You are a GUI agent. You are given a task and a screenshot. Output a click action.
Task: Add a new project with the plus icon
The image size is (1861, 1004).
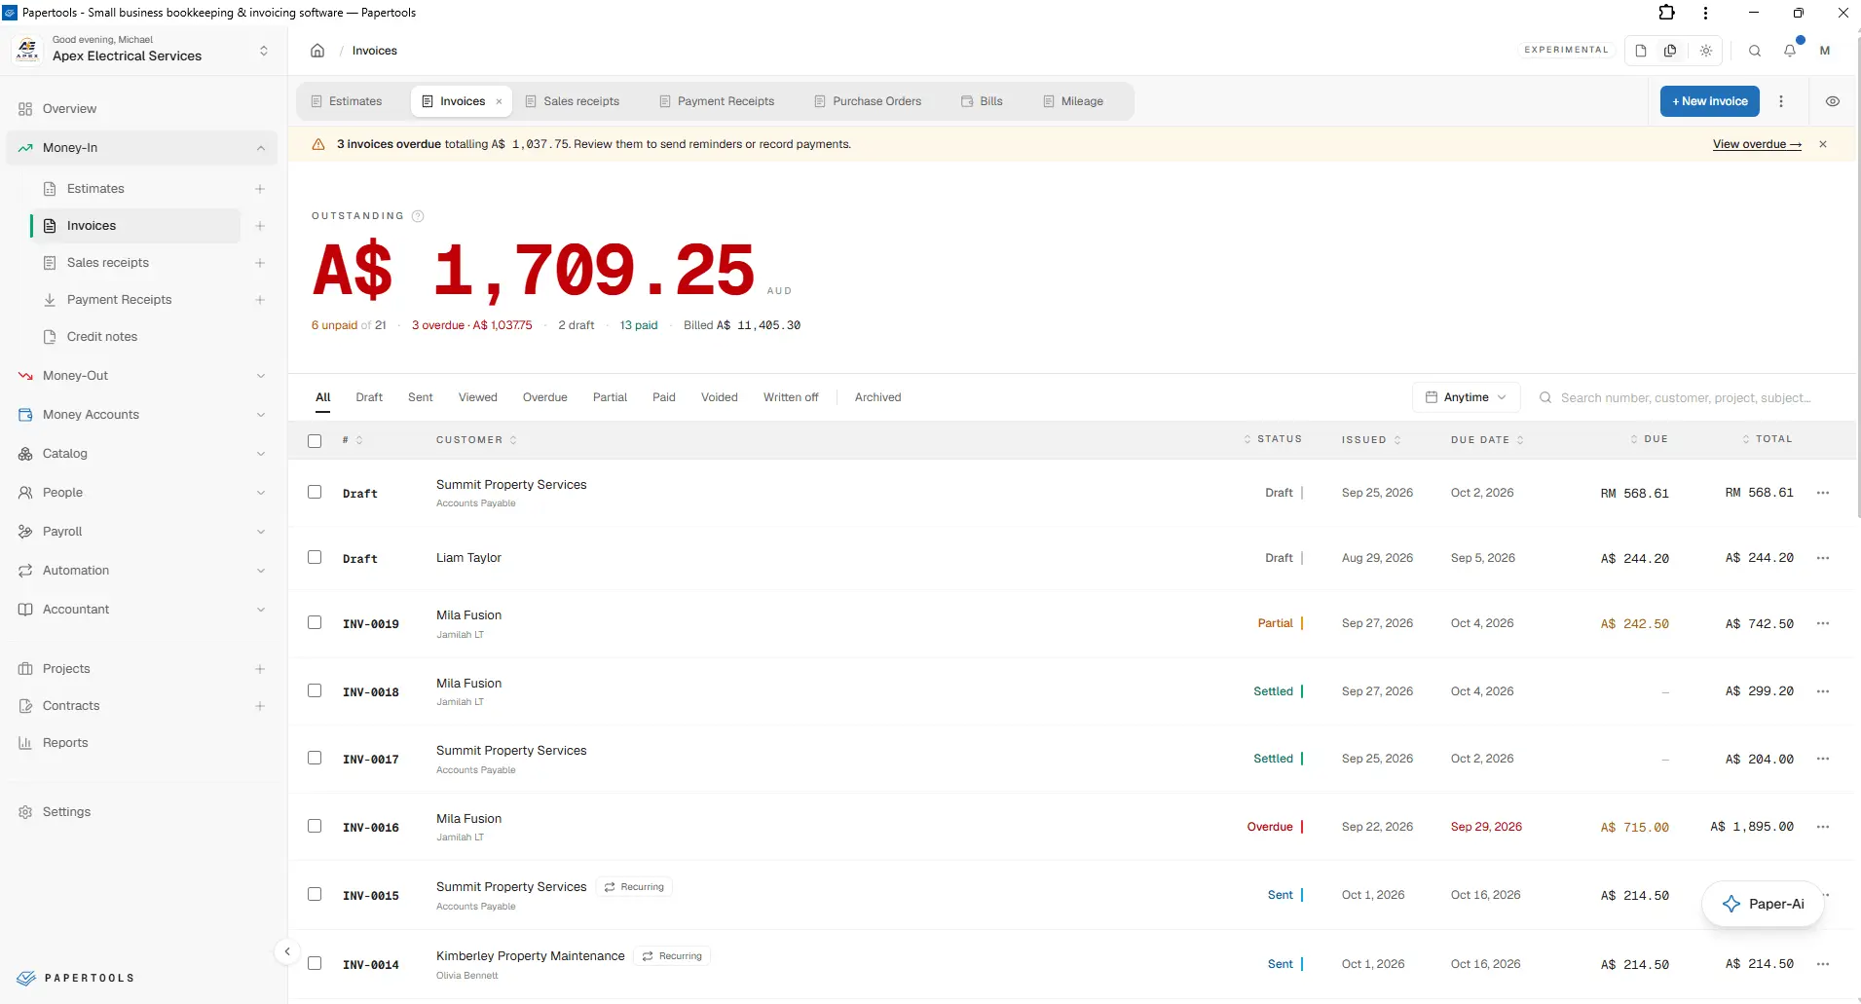(x=260, y=669)
